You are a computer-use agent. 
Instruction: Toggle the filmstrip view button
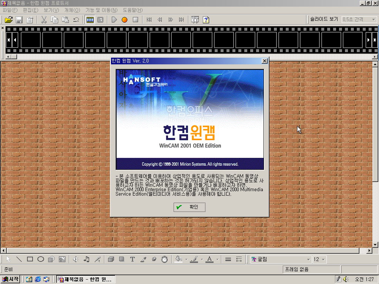click(x=90, y=20)
